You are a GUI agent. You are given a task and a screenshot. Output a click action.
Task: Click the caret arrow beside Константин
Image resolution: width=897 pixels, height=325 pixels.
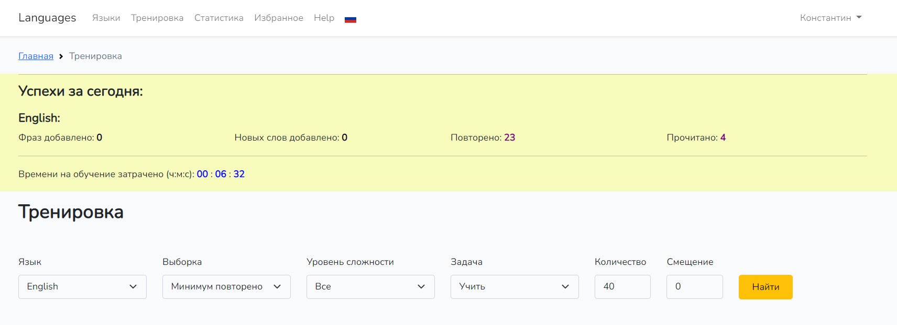pos(859,17)
